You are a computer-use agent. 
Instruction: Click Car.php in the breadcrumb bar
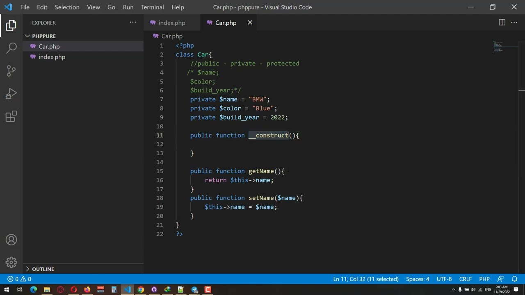click(x=172, y=36)
